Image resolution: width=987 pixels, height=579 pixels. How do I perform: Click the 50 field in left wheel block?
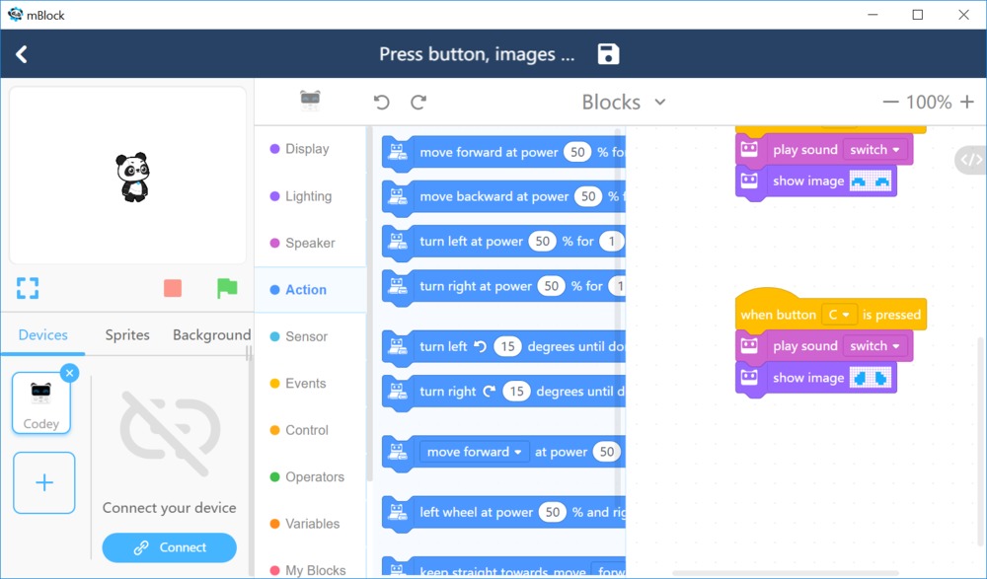point(553,512)
